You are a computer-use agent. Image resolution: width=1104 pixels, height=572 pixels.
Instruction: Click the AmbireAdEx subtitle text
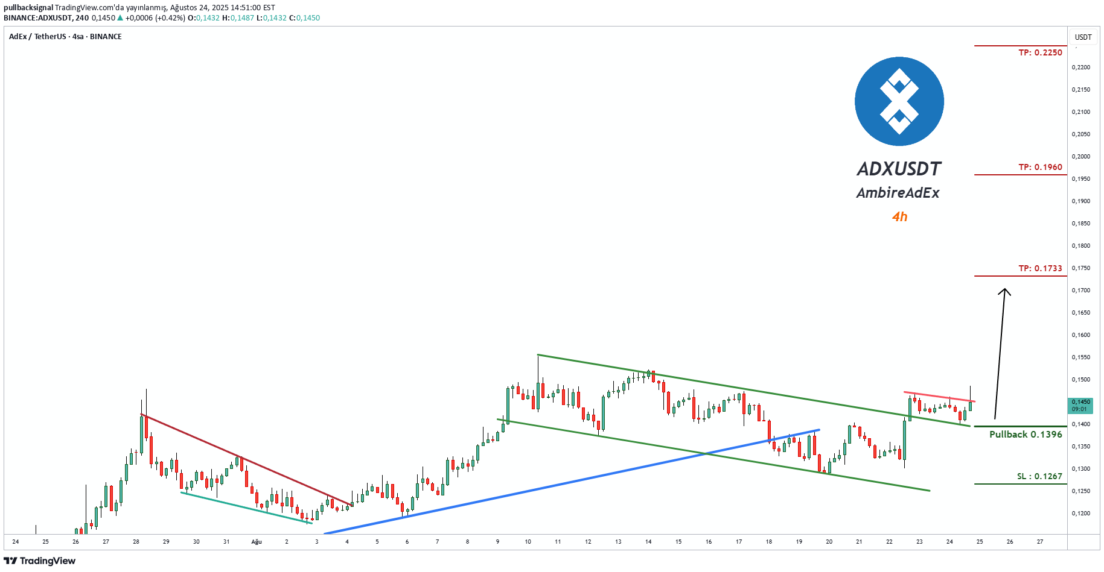coord(898,193)
